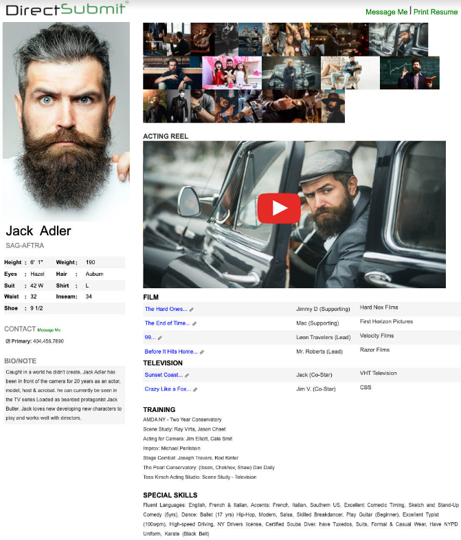Open the Sunset Coast television credit link
This screenshot has height=540, width=461.
click(164, 376)
